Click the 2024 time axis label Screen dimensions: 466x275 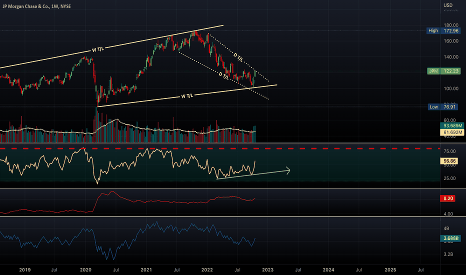[328, 270]
